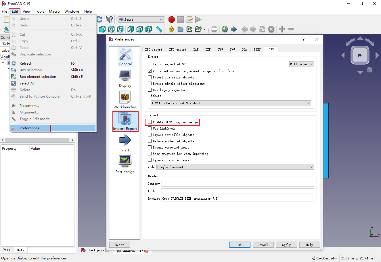Open the Macros dialog notepad icon
Screen dimensions: 381x262
(x=189, y=20)
